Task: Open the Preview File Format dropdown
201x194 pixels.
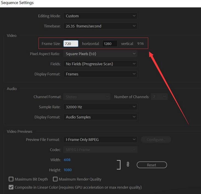Action: coord(100,139)
